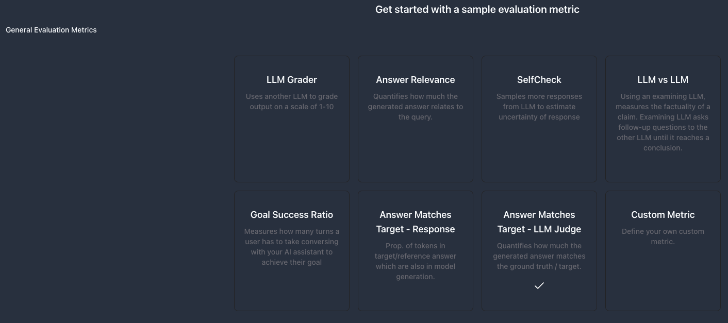Click the SelfCheck uncertainty description text

(x=539, y=107)
